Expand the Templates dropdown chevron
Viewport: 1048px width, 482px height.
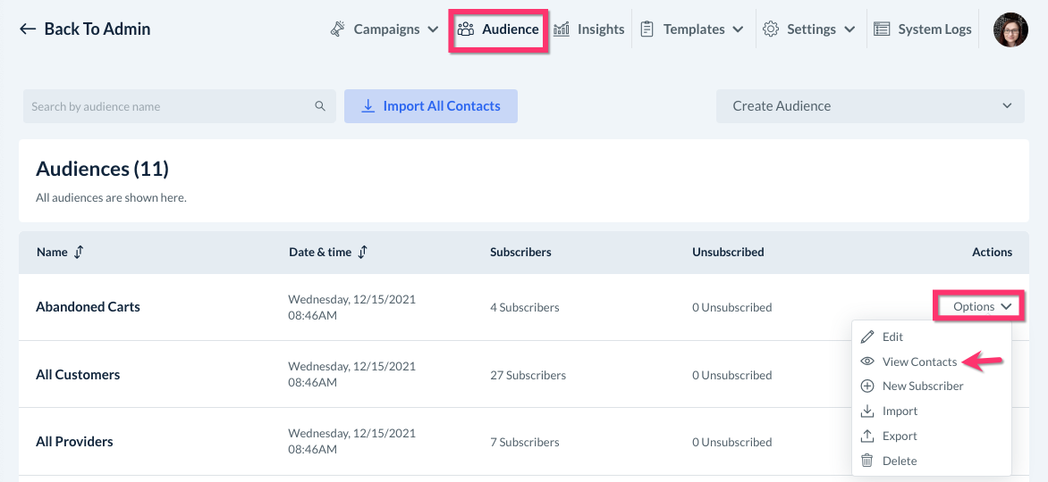point(738,29)
